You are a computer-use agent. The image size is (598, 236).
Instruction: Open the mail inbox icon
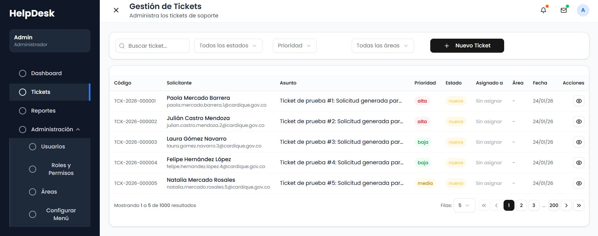tap(564, 10)
